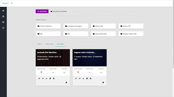The height and width of the screenshot is (97, 174).
Task: Open the Clients demos folder
Action: click(48, 26)
